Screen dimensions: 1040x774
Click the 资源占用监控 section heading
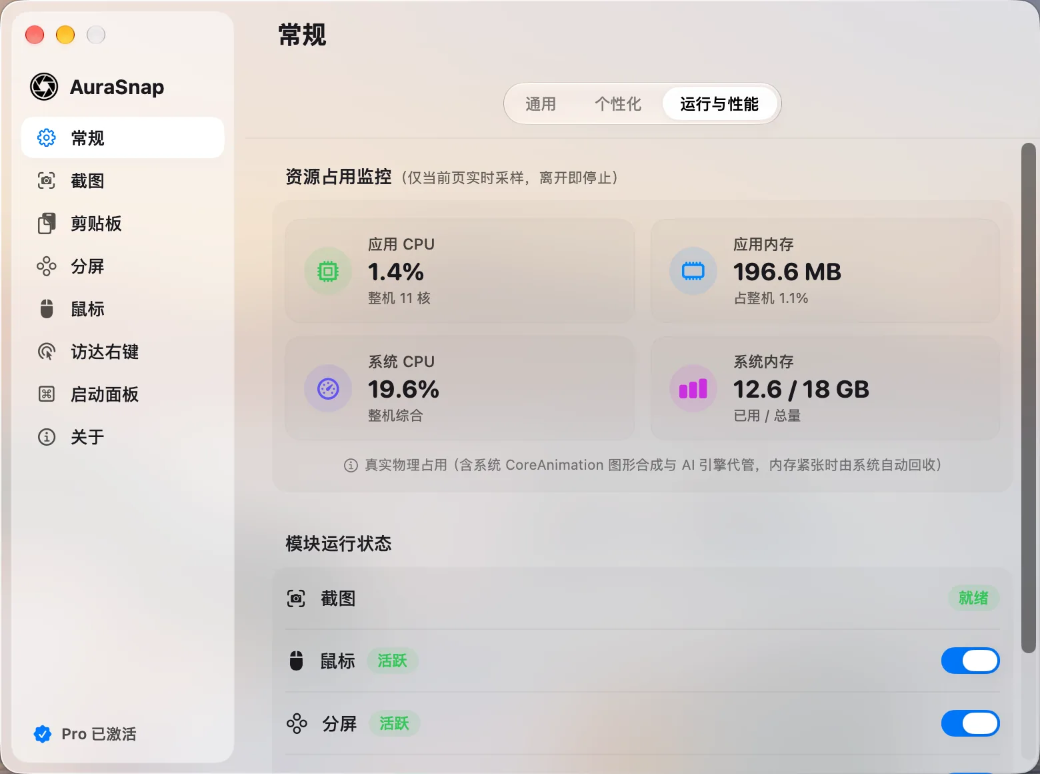coord(339,177)
